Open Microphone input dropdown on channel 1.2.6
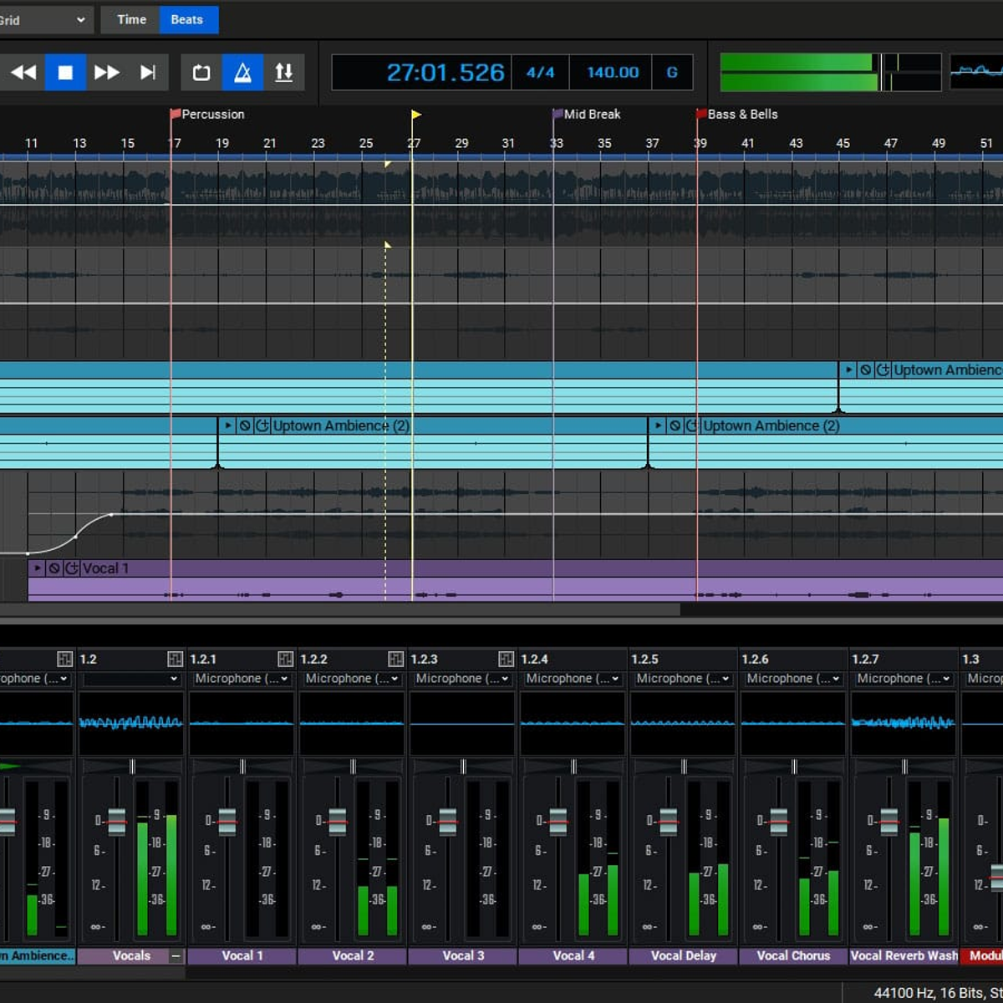 click(x=792, y=679)
